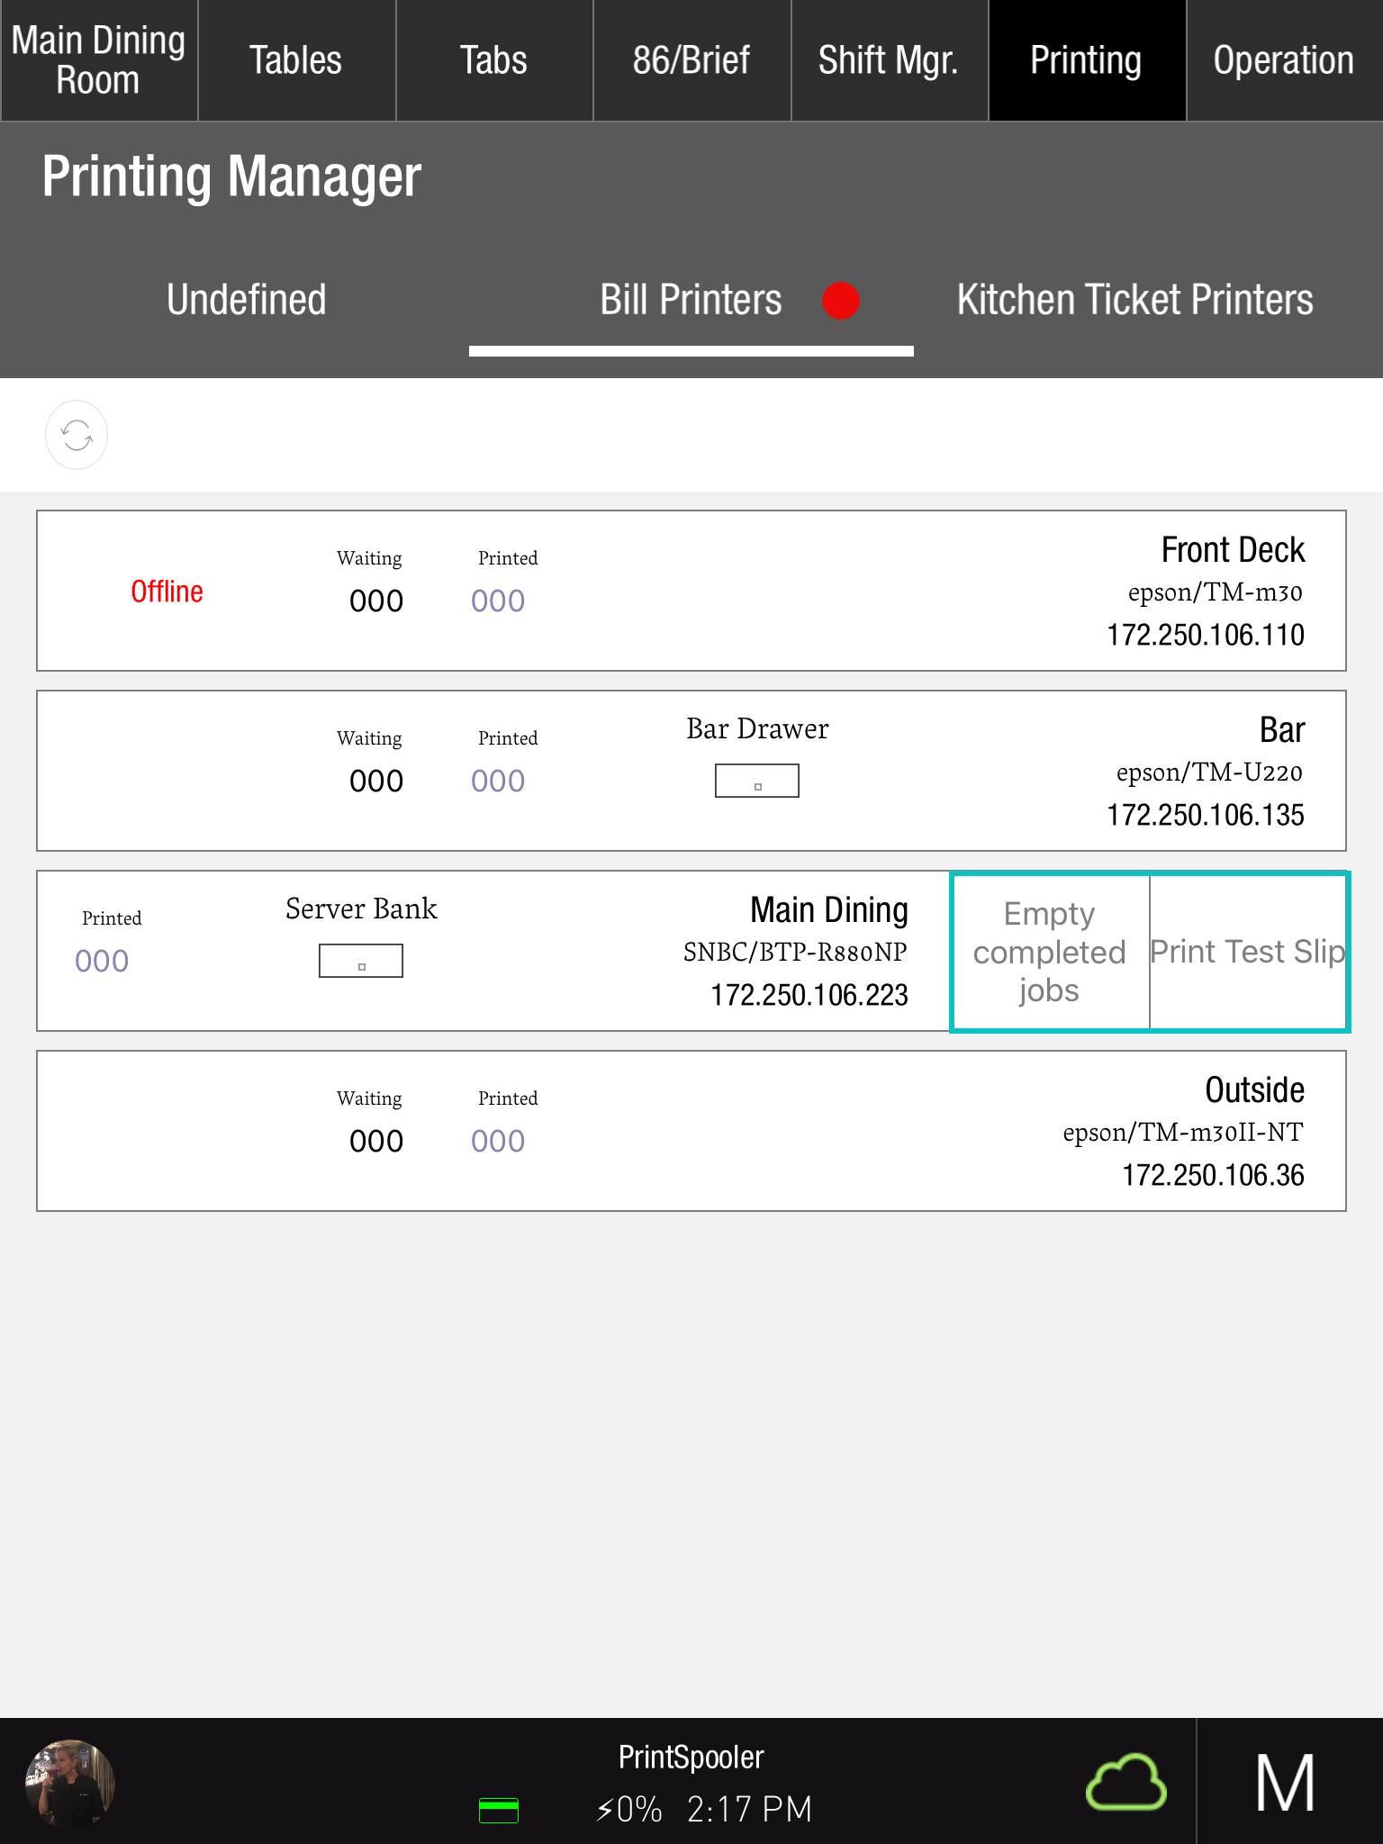Click the green battery status icon

[498, 1810]
